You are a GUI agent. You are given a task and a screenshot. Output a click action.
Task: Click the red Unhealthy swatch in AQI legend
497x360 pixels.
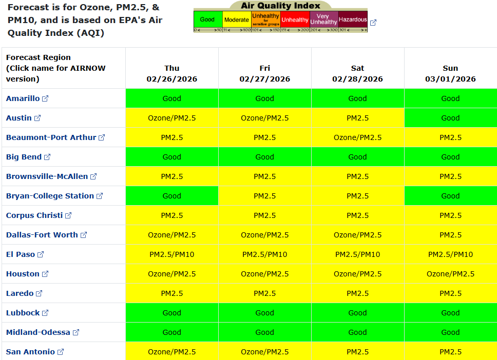(295, 19)
